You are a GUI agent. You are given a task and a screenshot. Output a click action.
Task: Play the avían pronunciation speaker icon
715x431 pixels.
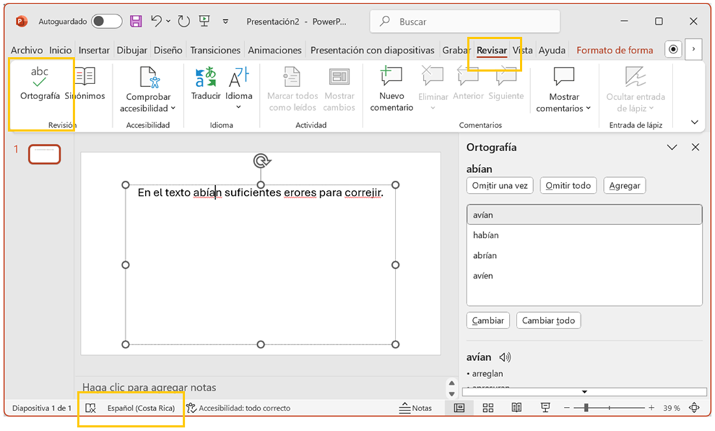click(x=506, y=357)
